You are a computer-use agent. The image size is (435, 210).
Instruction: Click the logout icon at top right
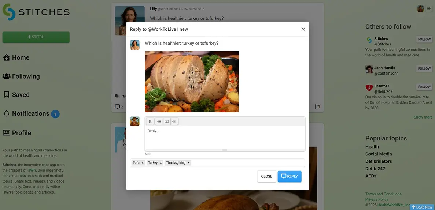tap(428, 9)
